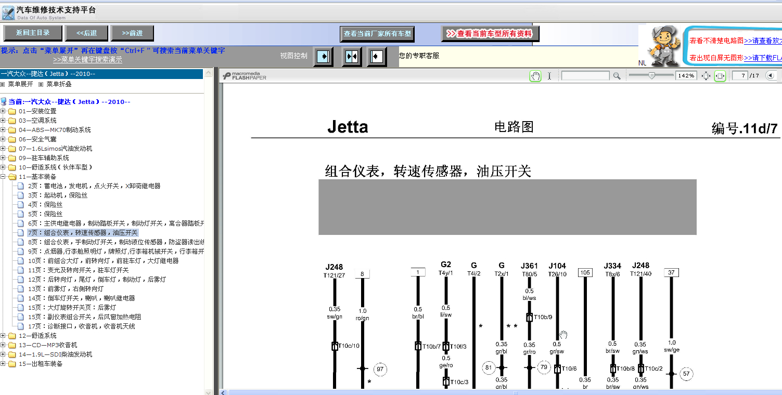Click 查看当前厂家所有车型 button
Viewport: 782px width, 395px height.
pos(377,34)
